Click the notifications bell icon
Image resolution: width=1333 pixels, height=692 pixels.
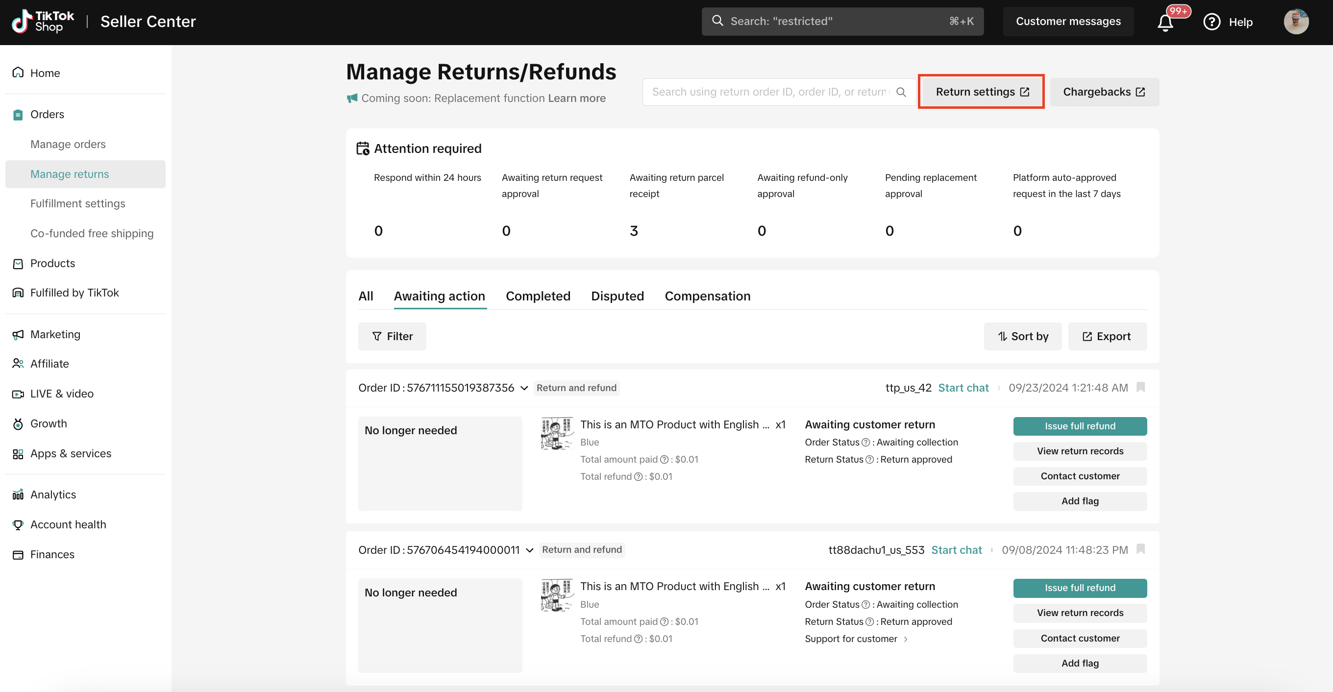tap(1165, 22)
